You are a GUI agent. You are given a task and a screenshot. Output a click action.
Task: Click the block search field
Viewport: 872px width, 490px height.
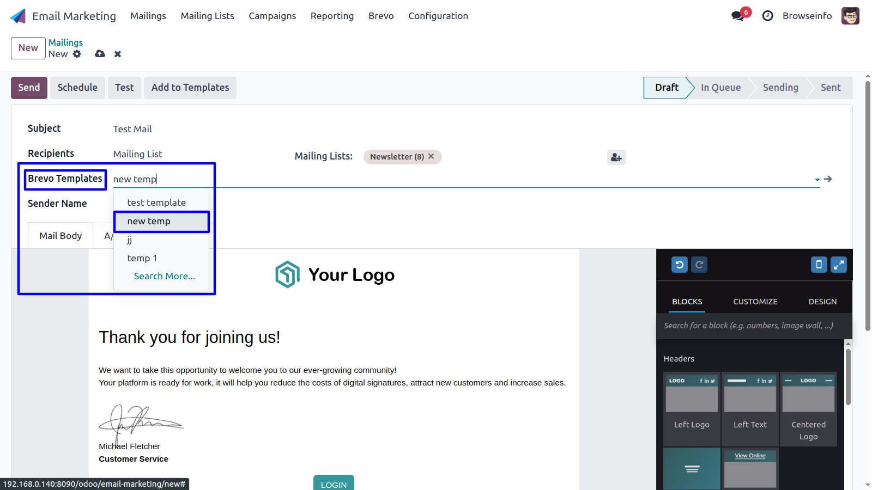(x=754, y=326)
